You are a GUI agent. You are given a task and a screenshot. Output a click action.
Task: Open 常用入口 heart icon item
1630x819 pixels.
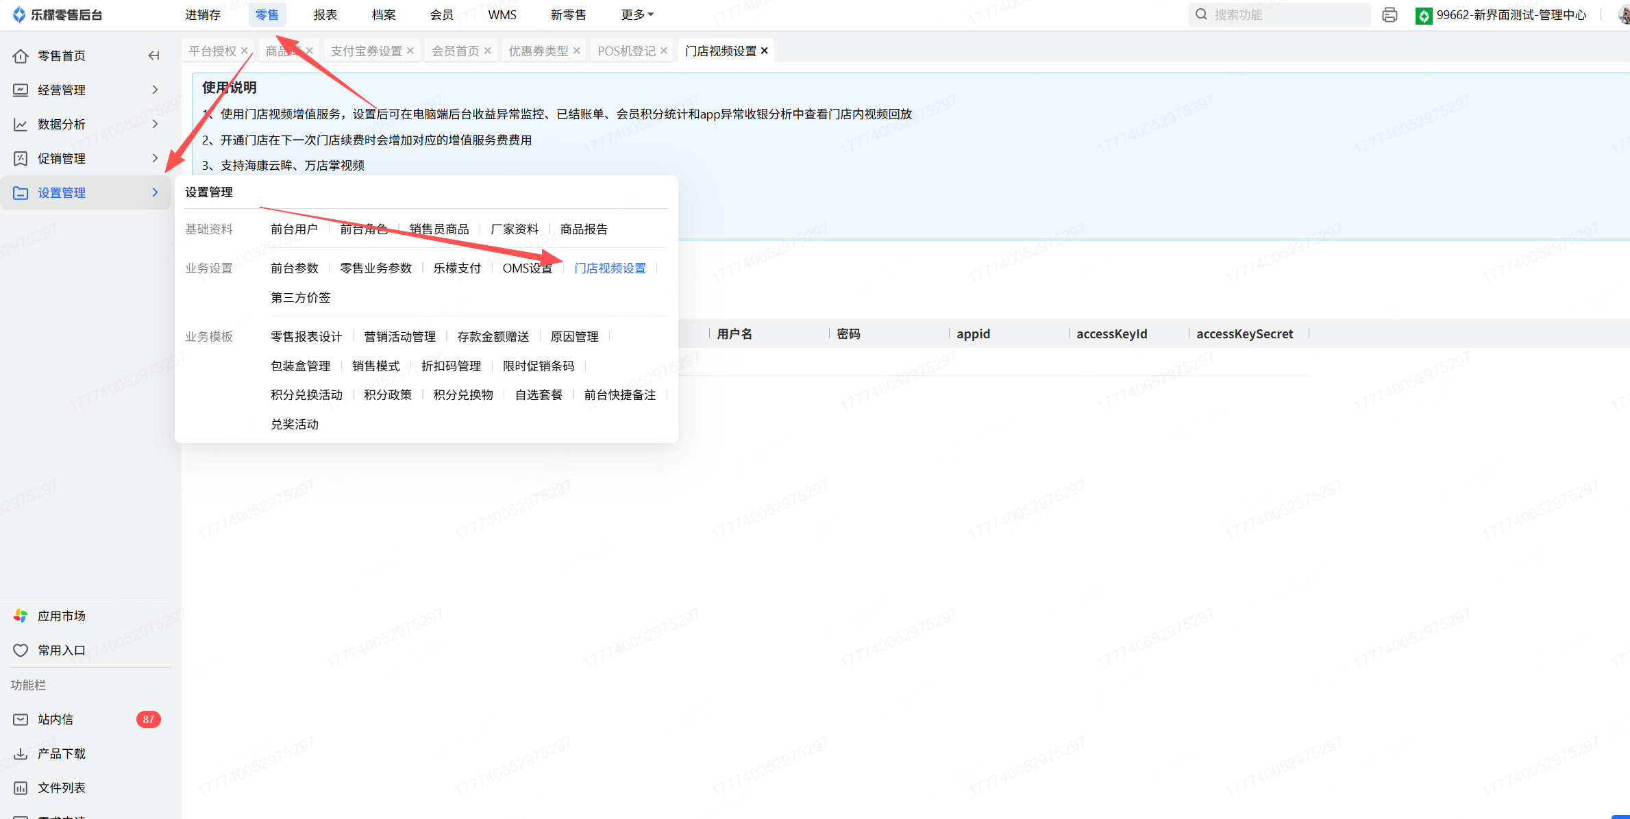click(x=21, y=650)
